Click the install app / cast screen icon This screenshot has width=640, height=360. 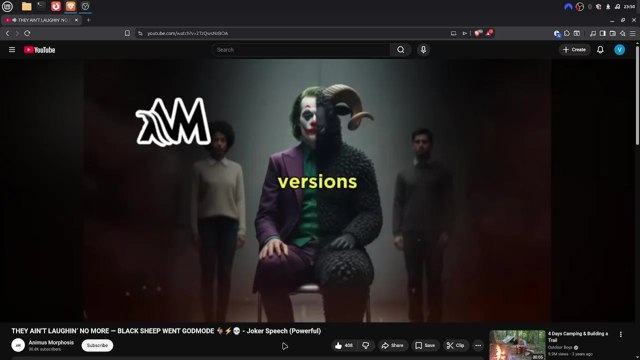[453, 33]
